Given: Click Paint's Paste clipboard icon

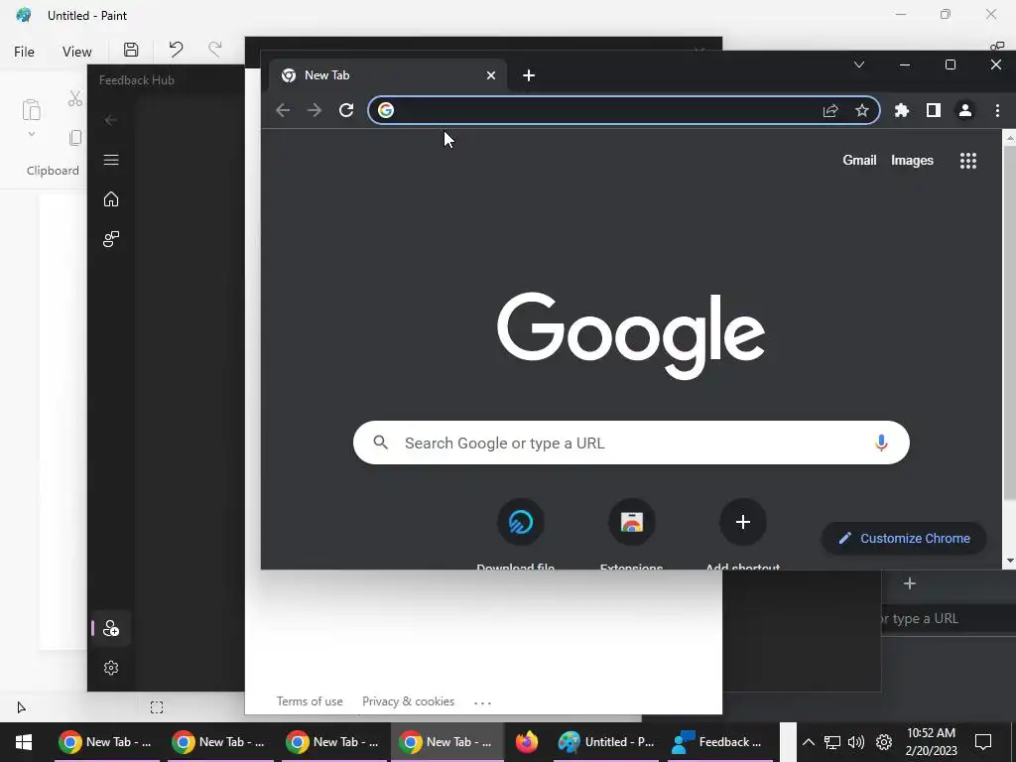Looking at the screenshot, I should [x=31, y=110].
